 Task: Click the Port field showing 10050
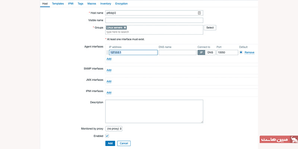[227, 53]
